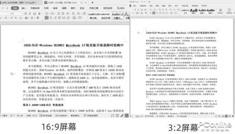This screenshot has height=134, width=235.
Task: Click the 查找 search button in the 3:2 window
Action: pos(204,6)
